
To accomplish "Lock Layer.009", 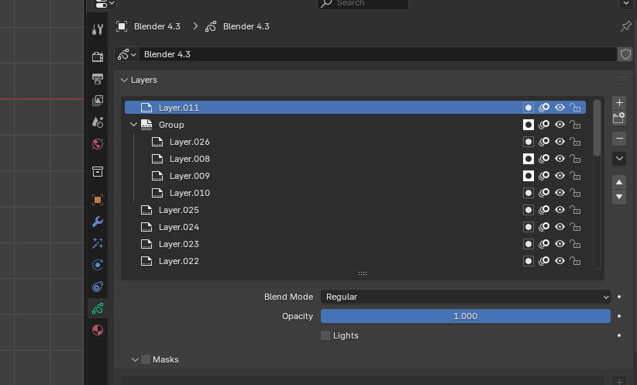I will 575,176.
